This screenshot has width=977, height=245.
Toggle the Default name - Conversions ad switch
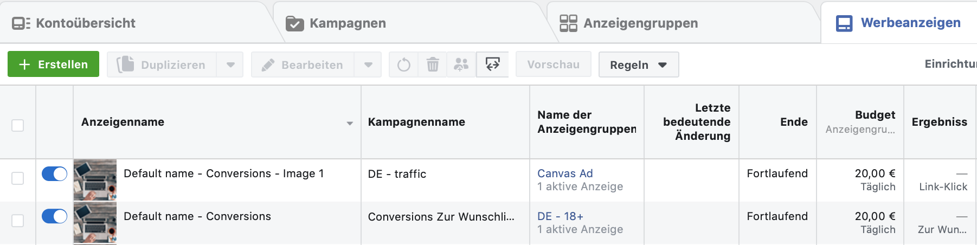point(54,216)
